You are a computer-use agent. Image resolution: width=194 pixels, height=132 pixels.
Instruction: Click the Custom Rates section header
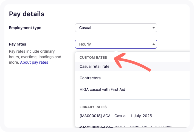coord(93,58)
